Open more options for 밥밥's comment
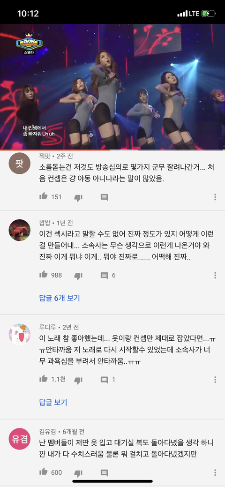 215,275
